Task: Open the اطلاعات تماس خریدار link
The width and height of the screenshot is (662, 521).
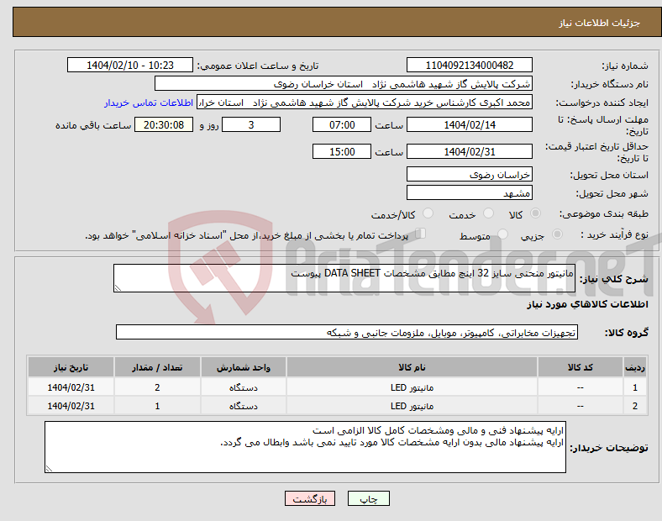Action: click(x=149, y=103)
